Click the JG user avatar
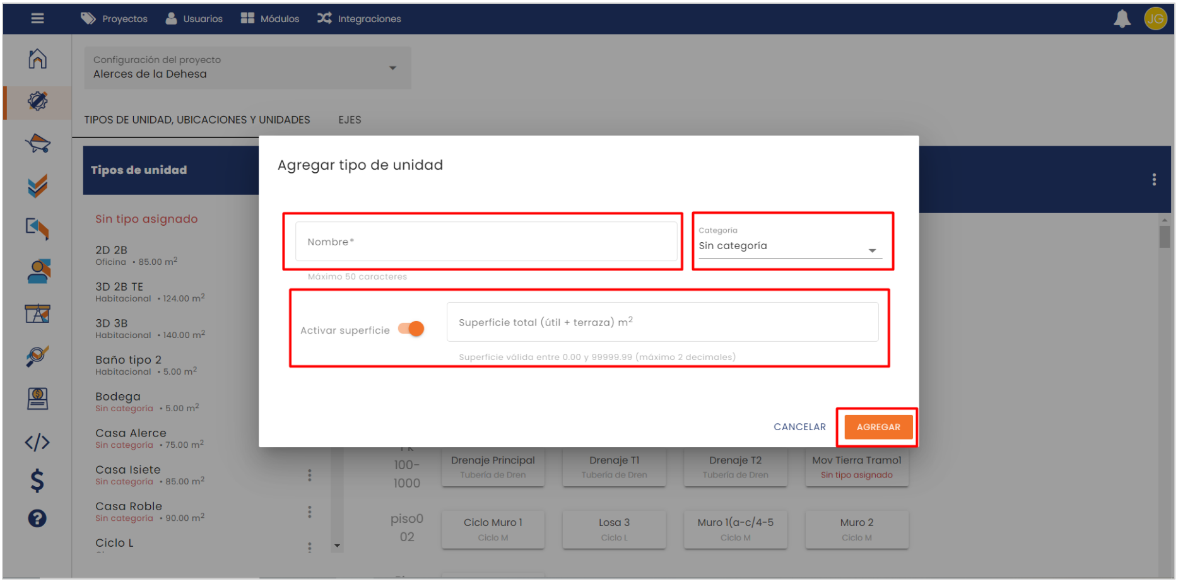Screen dimensions: 1178x584 (1155, 19)
